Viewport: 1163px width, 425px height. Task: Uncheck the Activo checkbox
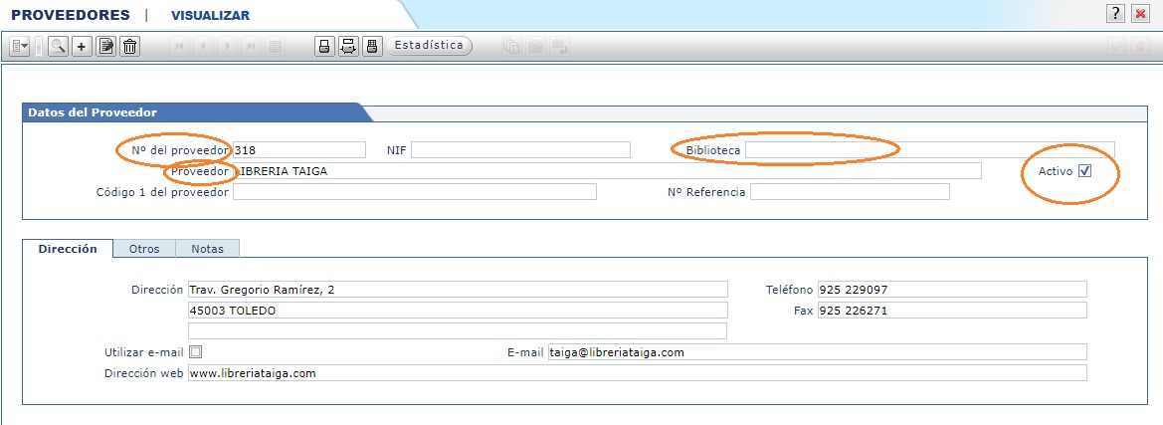pyautogui.click(x=1085, y=171)
